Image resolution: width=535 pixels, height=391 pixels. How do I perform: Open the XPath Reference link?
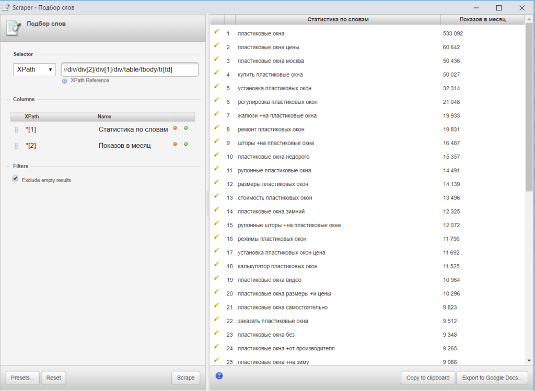coord(90,80)
